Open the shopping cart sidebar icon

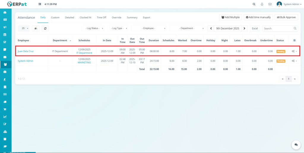tap(5, 109)
